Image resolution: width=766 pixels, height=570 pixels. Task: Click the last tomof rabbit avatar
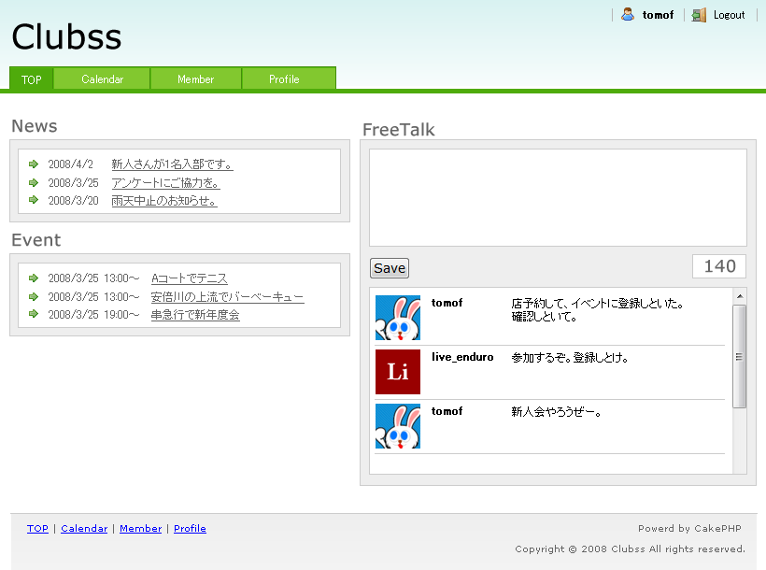coord(398,426)
